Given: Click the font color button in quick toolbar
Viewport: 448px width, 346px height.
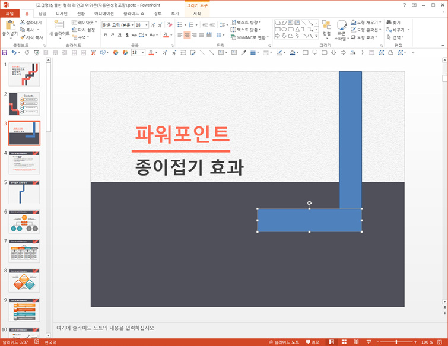Looking at the screenshot, I should pos(151,53).
